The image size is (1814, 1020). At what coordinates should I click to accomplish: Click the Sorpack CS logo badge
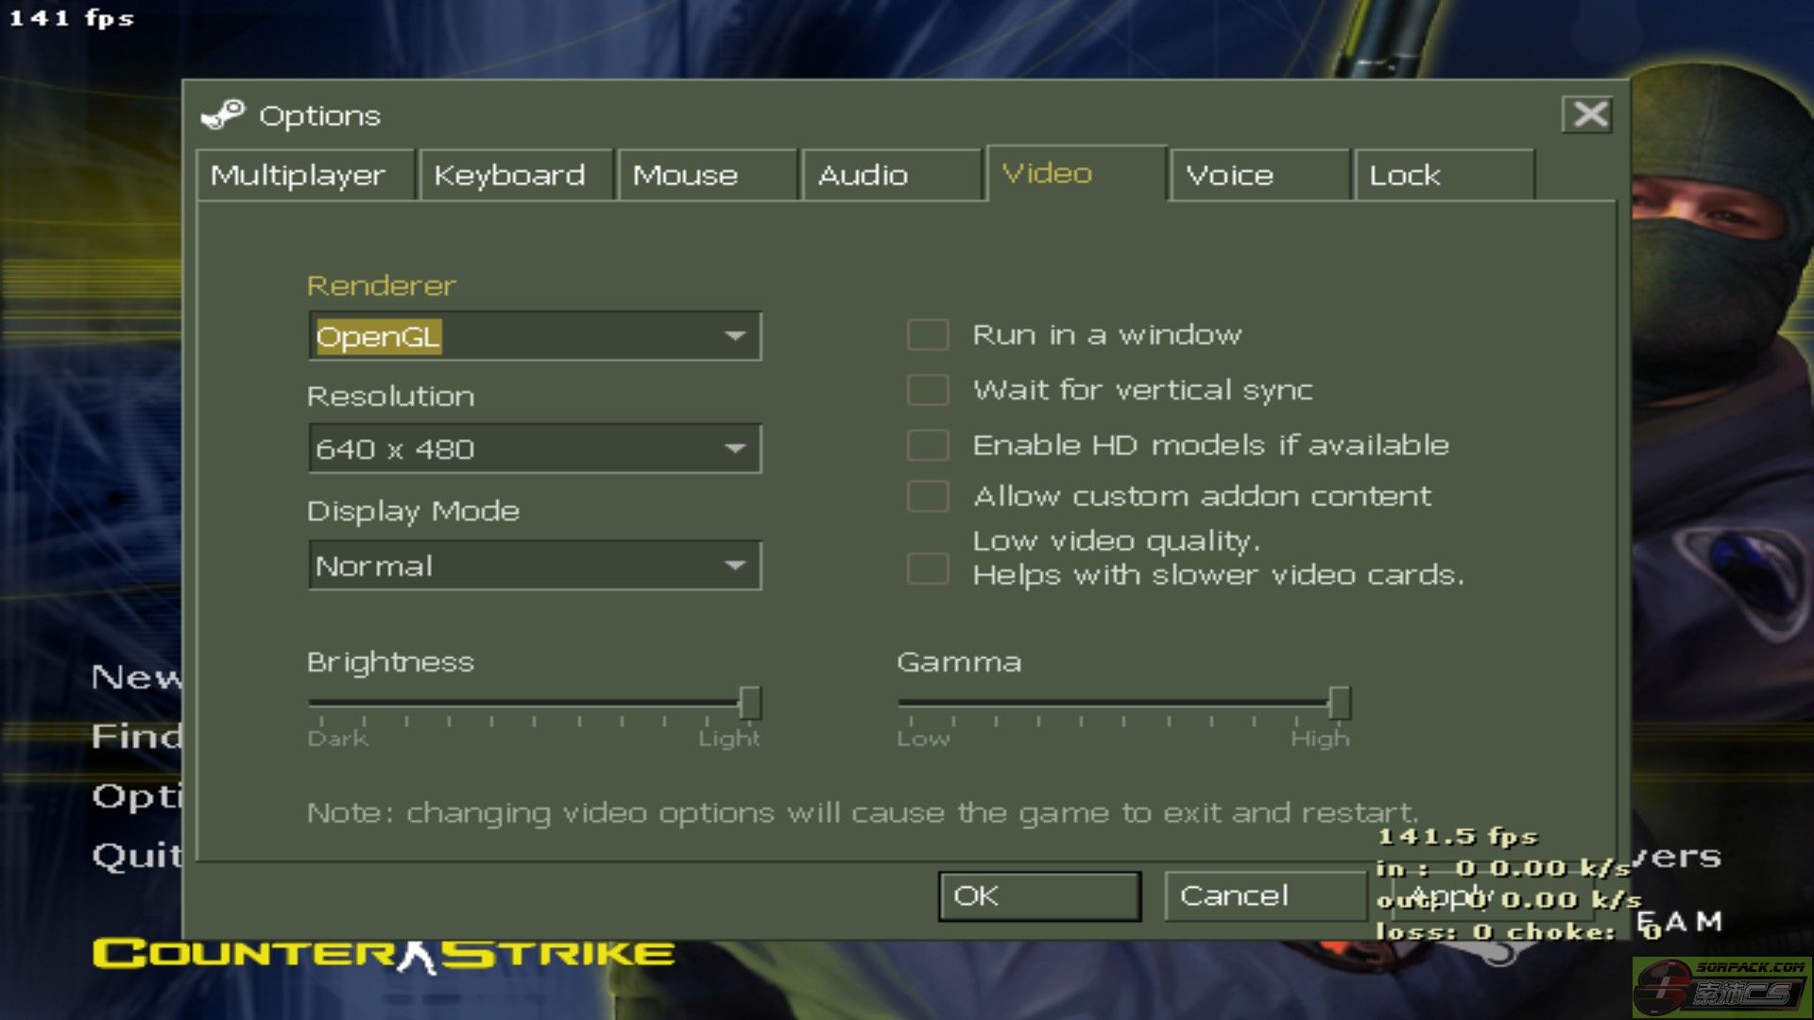(x=1721, y=987)
